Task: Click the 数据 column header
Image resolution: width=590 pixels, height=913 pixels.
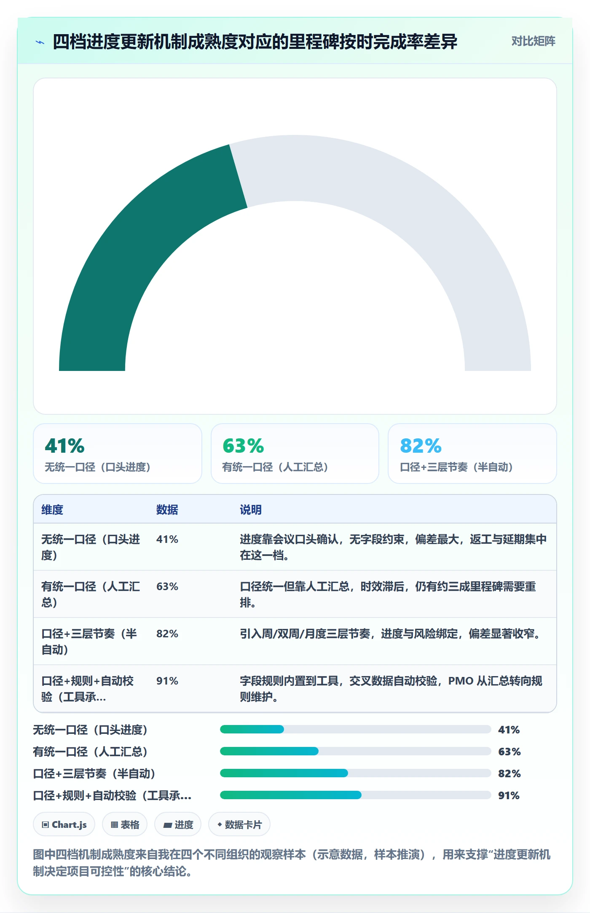Action: point(167,510)
